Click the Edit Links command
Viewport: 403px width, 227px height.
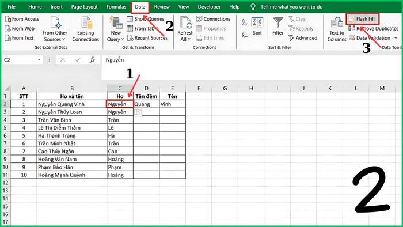(210, 38)
